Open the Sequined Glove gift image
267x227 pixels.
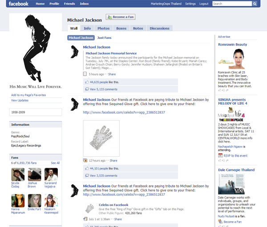click(x=101, y=138)
